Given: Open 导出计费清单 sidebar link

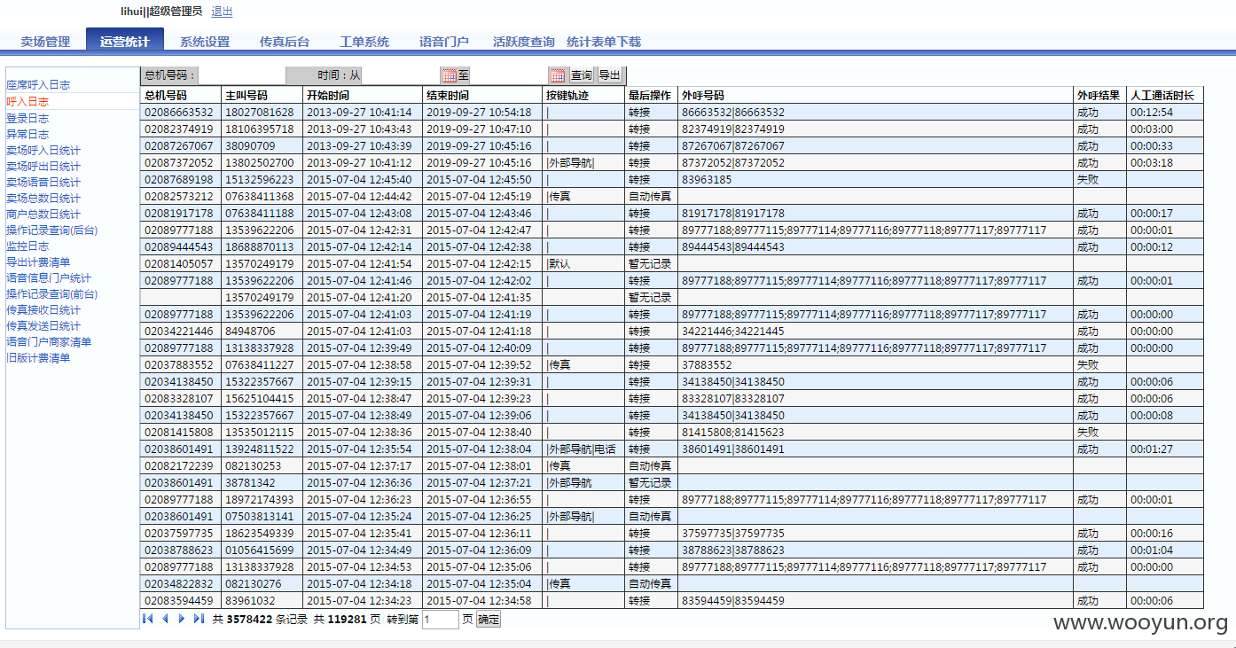Looking at the screenshot, I should tap(38, 262).
